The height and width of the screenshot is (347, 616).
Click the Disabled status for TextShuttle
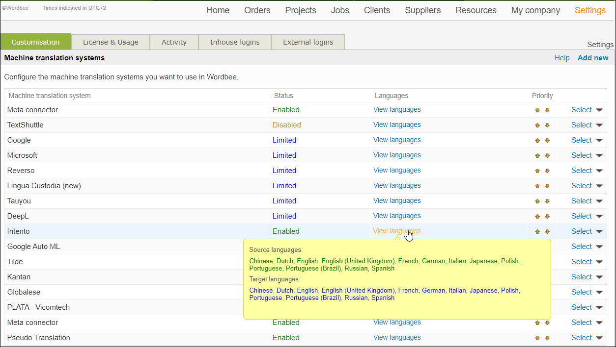(286, 125)
